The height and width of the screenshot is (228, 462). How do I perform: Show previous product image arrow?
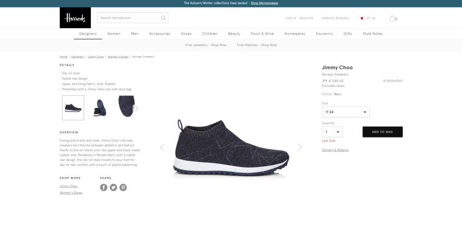[162, 147]
